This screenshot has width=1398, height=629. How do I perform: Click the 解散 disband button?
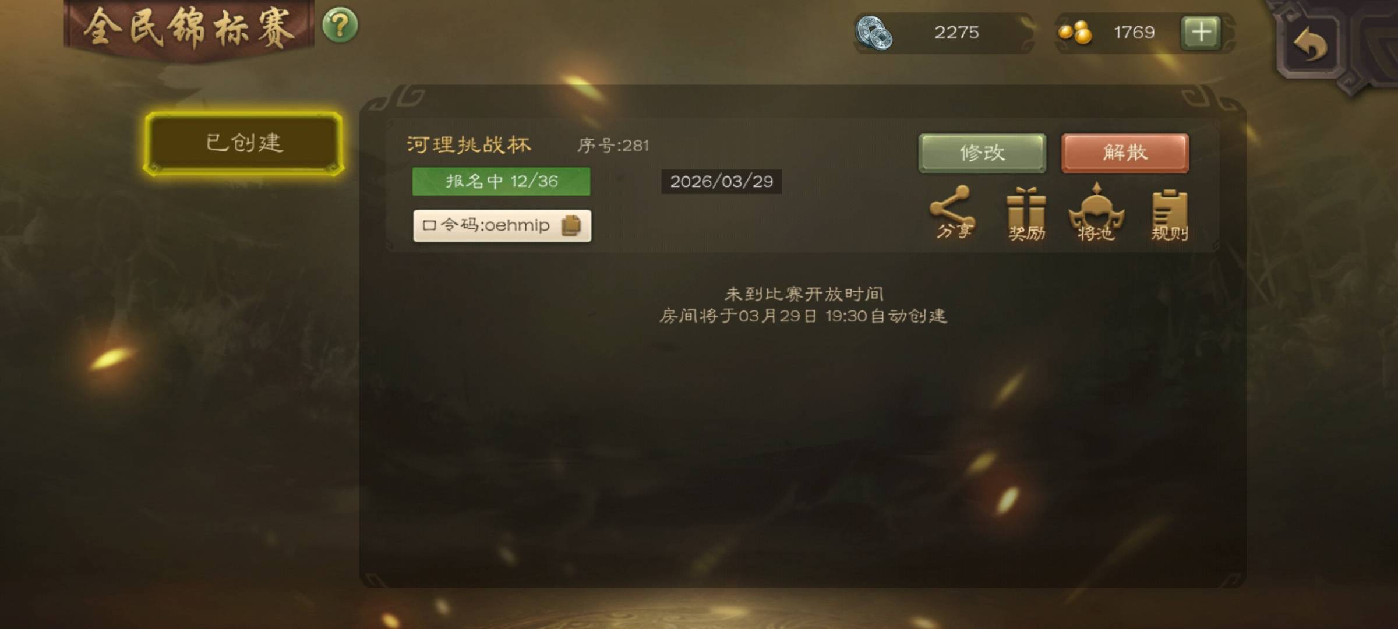(1125, 153)
